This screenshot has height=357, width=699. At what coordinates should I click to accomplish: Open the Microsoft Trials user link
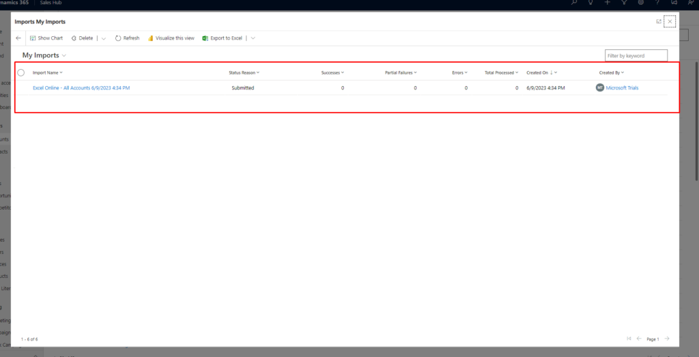click(622, 88)
